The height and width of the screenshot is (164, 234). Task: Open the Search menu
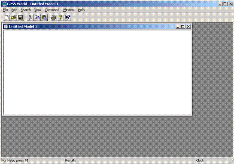(x=25, y=10)
